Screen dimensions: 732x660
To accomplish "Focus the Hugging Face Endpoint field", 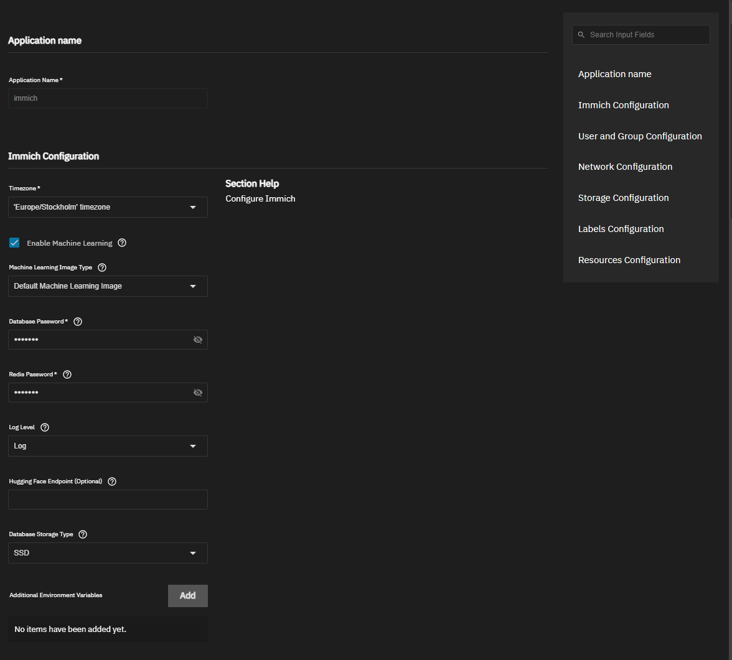I will [108, 500].
